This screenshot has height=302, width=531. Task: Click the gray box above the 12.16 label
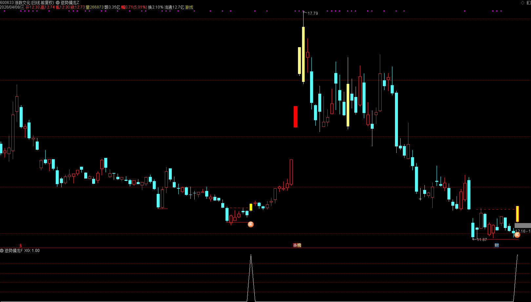pos(523,225)
